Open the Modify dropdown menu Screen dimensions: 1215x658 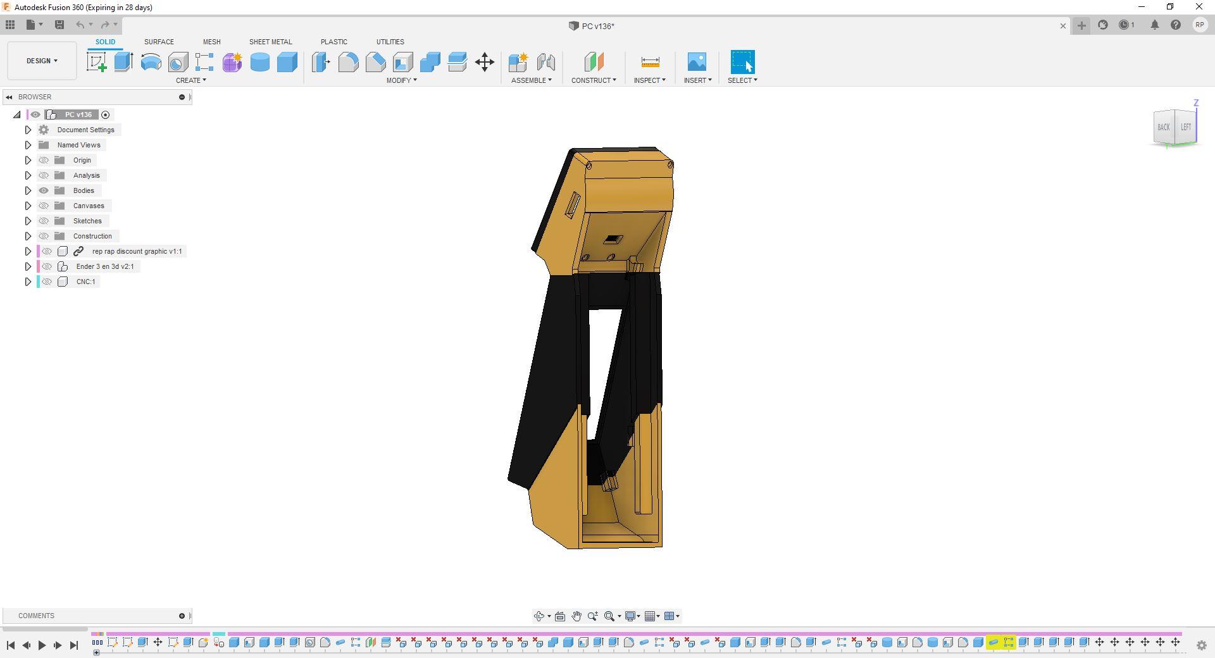tap(402, 80)
